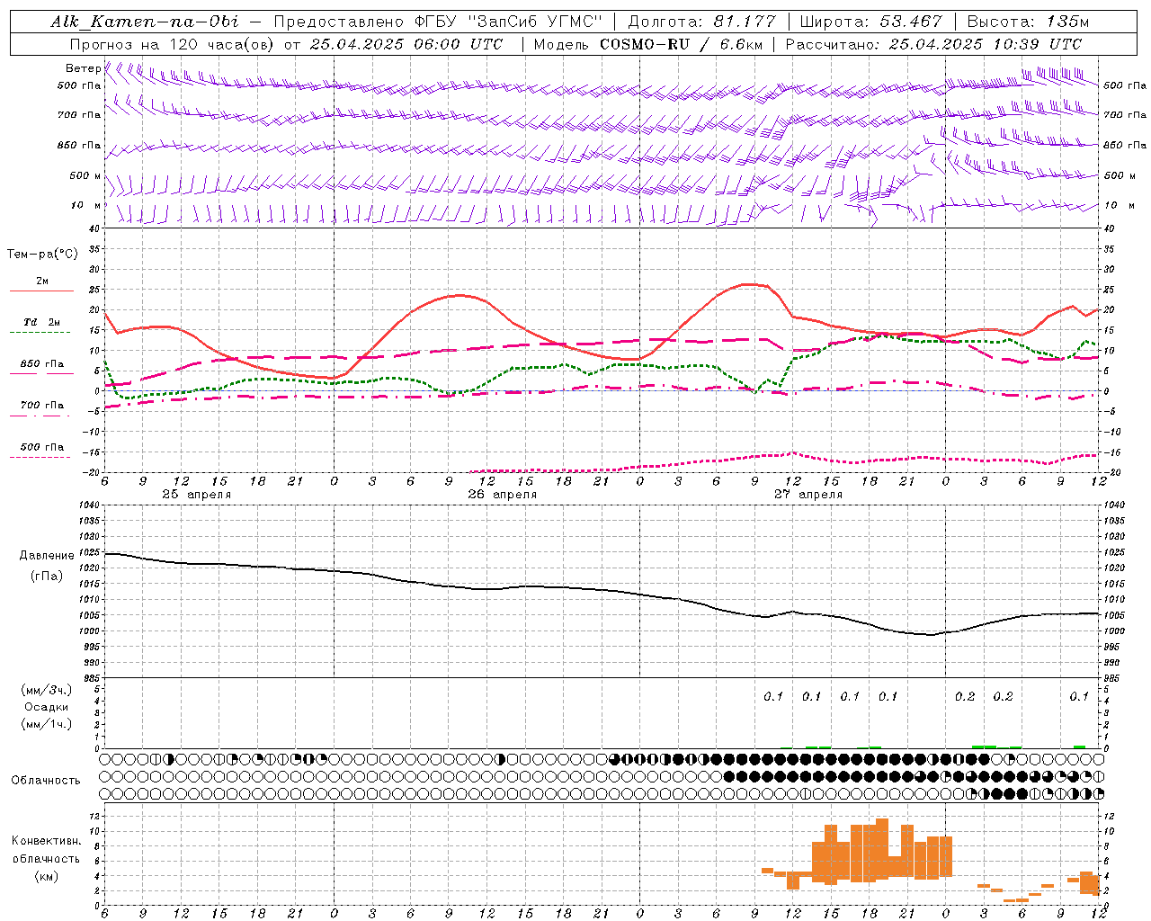Click the (км) convective cloud unit label
Image resolution: width=1151 pixels, height=921 pixels.
47,876
